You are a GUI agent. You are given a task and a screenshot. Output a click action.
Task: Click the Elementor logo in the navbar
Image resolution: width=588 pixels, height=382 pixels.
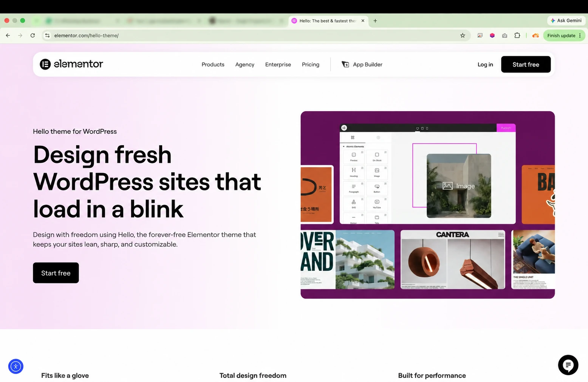coord(71,64)
